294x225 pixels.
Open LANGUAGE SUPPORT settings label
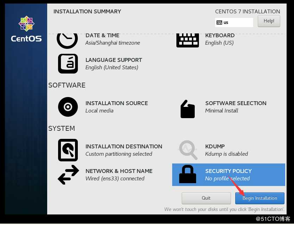point(114,60)
